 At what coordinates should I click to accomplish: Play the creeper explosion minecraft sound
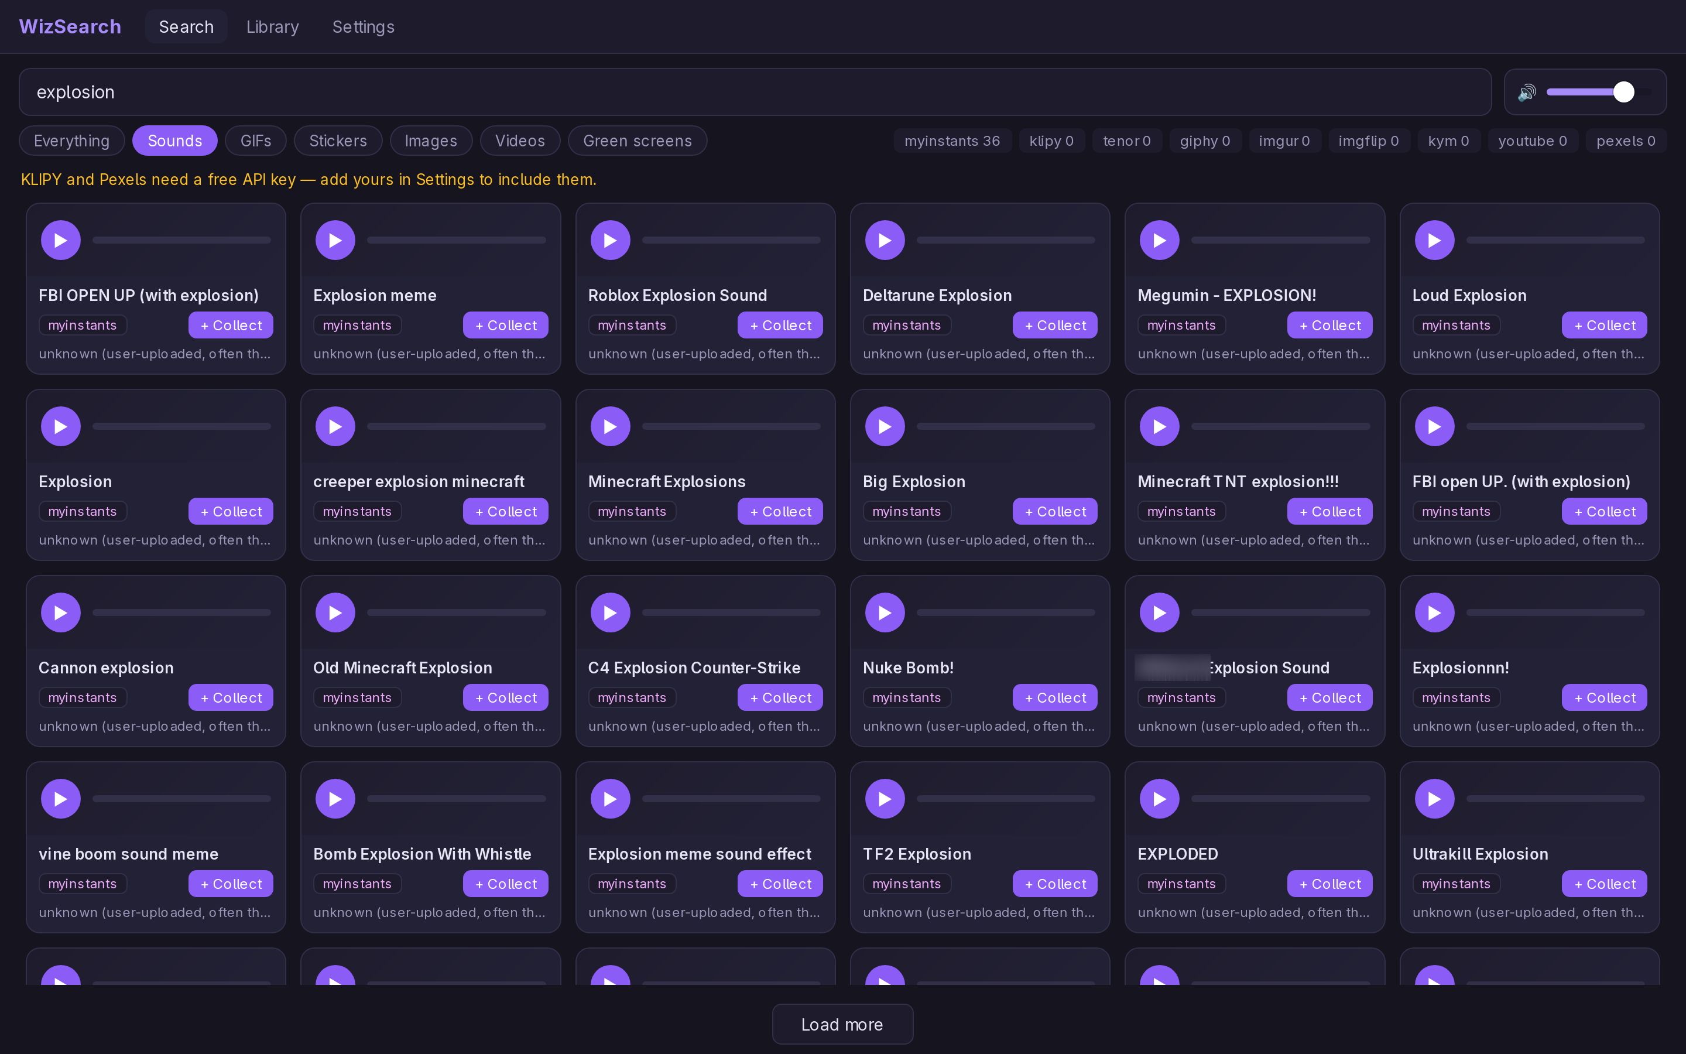(335, 426)
